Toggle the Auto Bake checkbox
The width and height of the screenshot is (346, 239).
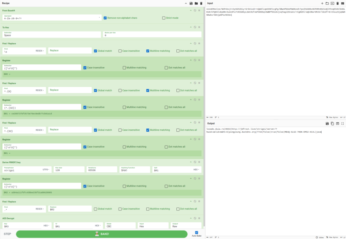[197, 232]
